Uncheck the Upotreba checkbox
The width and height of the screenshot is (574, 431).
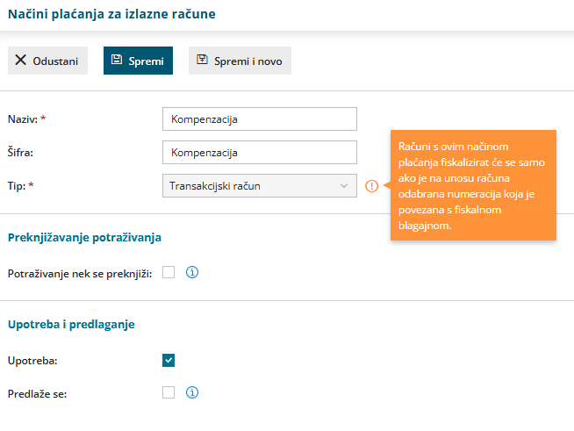[169, 360]
